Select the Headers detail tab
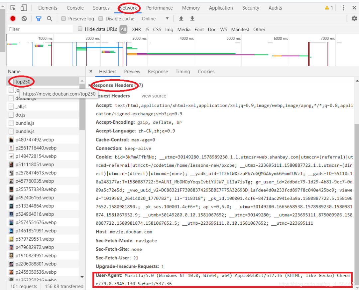 108,72
